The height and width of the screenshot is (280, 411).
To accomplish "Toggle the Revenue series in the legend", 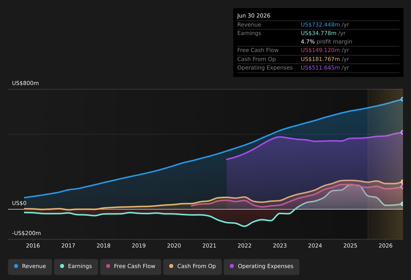I will click(30, 267).
